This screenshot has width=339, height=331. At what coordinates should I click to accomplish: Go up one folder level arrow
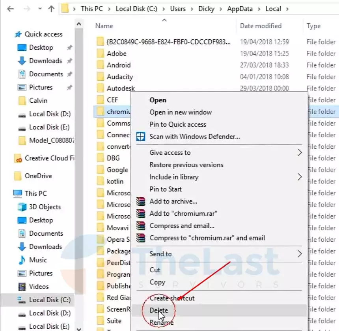coord(51,9)
